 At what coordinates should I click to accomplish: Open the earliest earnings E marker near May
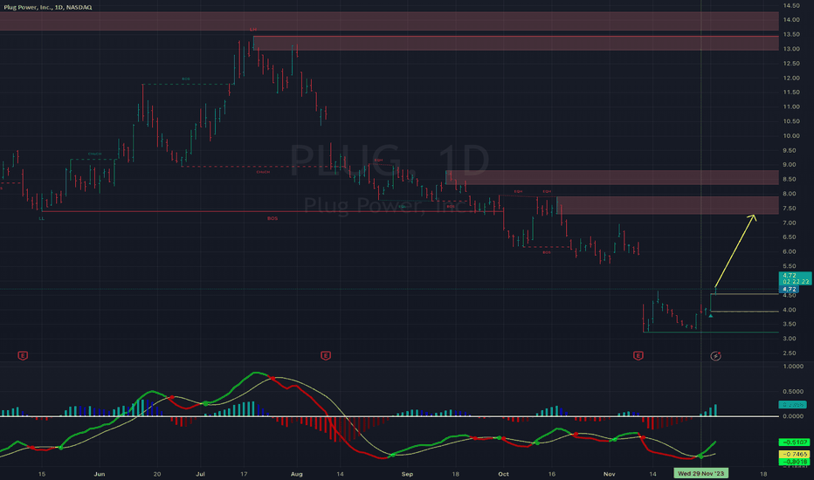23,355
